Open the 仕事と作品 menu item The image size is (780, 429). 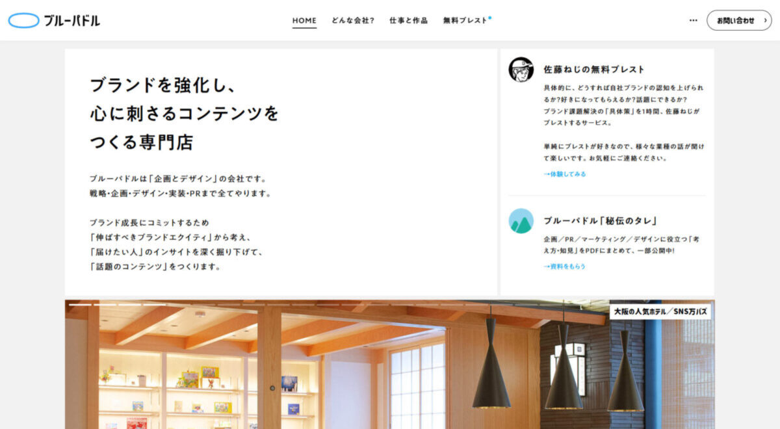tap(408, 20)
